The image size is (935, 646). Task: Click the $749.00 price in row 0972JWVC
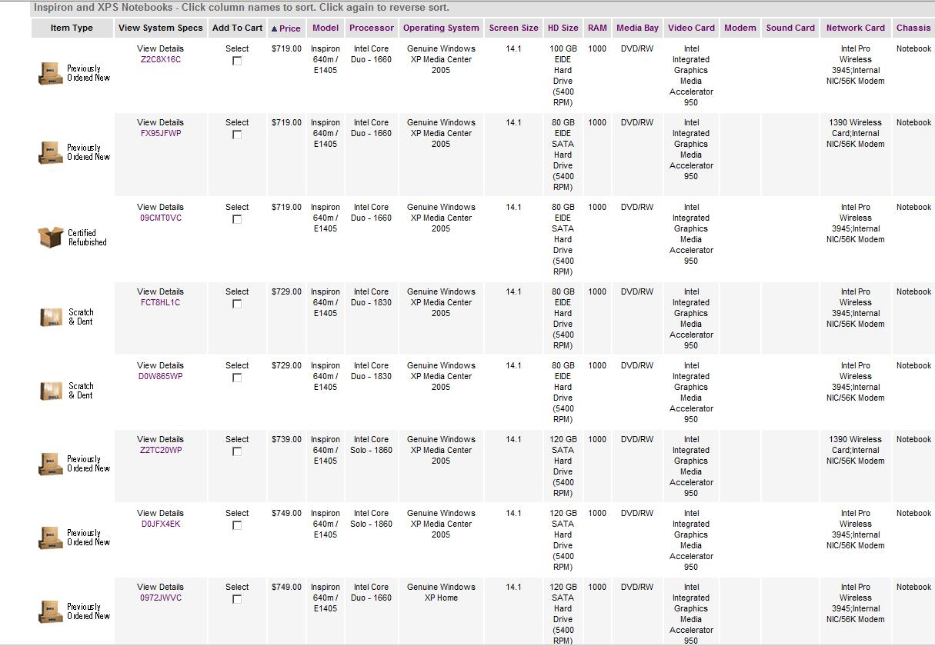click(x=286, y=587)
